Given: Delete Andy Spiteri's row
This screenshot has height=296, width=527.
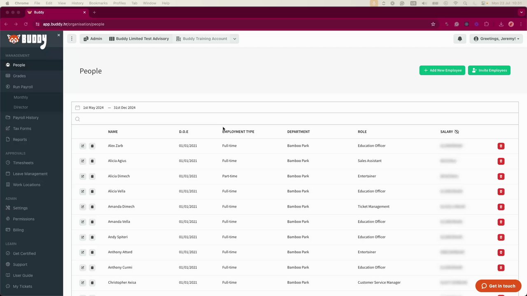Looking at the screenshot, I should pos(501,237).
